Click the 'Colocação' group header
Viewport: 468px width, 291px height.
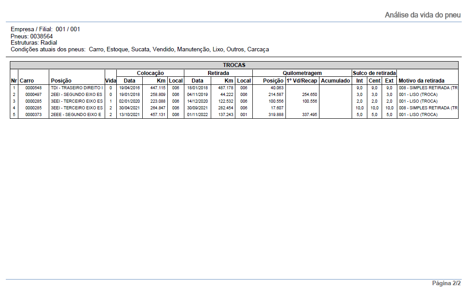tap(150, 73)
